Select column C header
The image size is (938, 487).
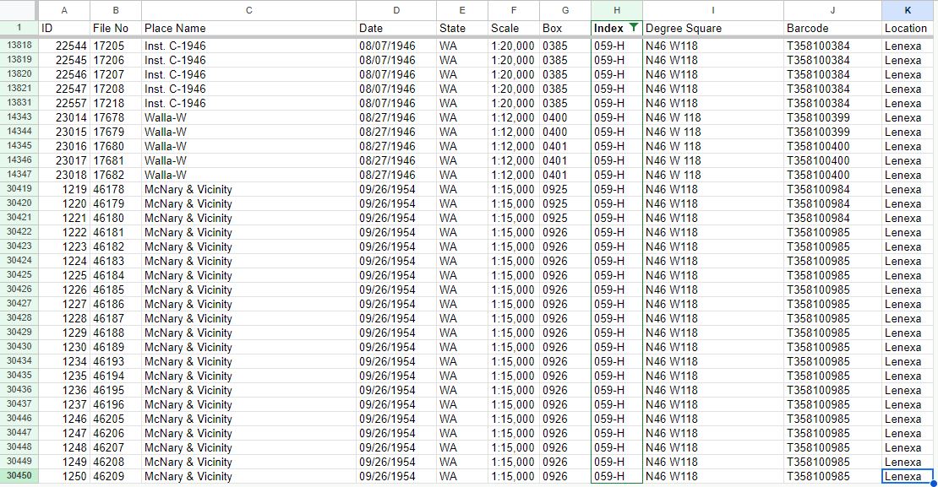pyautogui.click(x=248, y=10)
